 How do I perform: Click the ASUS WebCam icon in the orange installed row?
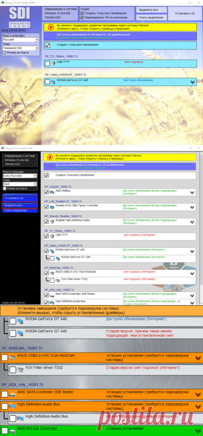12,358
